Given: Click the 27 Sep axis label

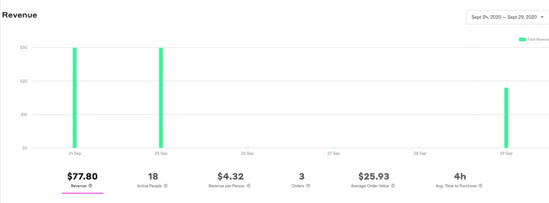Looking at the screenshot, I should click(333, 153).
